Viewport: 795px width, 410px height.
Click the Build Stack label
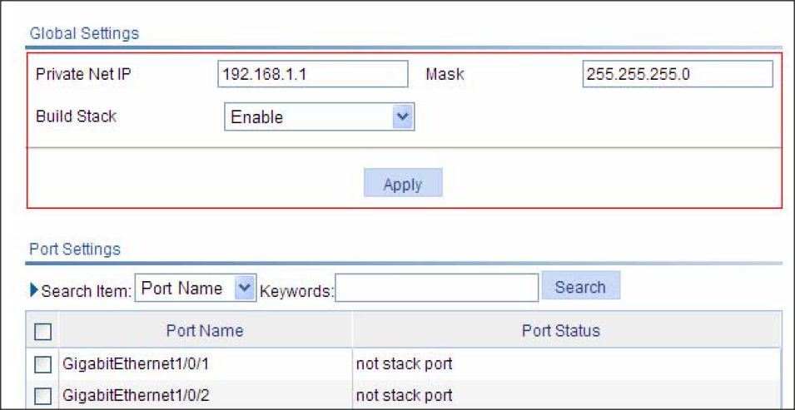tap(76, 116)
